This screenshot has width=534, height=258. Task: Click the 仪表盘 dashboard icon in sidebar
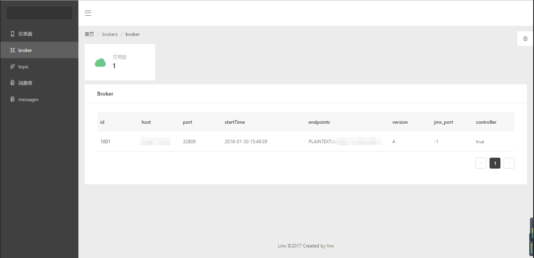point(13,34)
